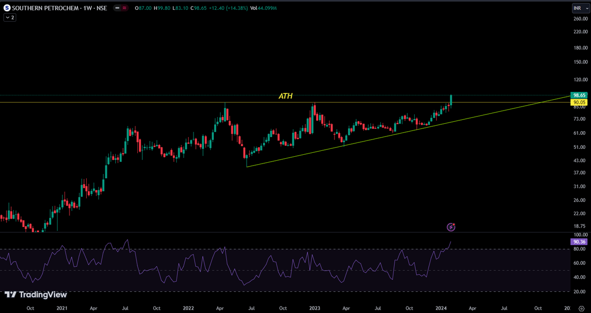The height and width of the screenshot is (313, 591).
Task: Toggle the market status pill icon
Action: click(120, 8)
